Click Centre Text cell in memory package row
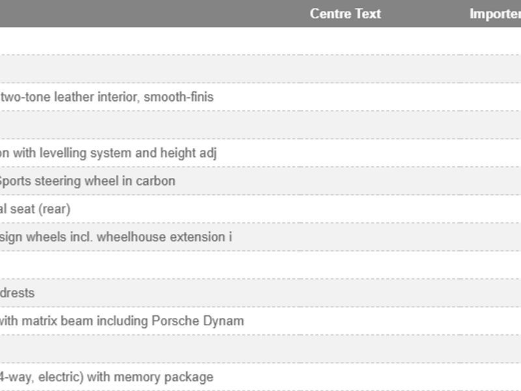 (x=345, y=377)
